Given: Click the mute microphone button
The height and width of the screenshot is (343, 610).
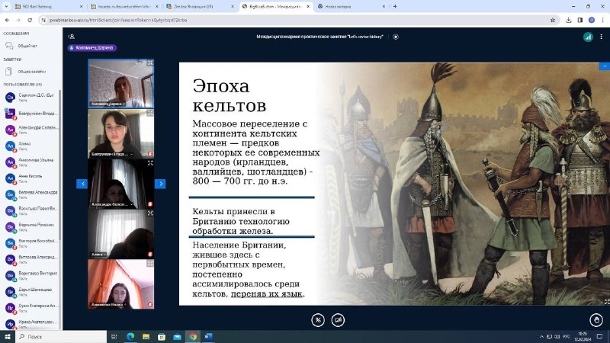Looking at the screenshot, I should pos(318,320).
